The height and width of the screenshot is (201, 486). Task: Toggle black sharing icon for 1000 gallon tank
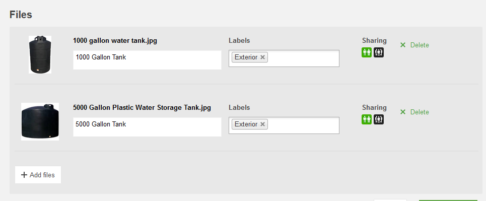pos(379,52)
